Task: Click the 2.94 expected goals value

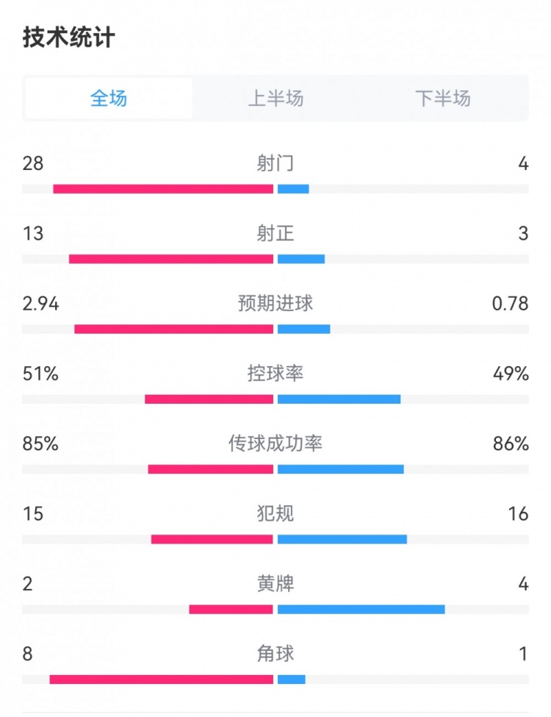Action: pyautogui.click(x=40, y=303)
